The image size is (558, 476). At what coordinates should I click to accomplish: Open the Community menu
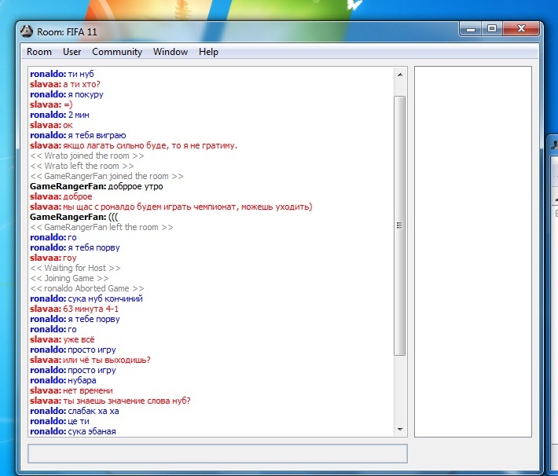pyautogui.click(x=117, y=52)
